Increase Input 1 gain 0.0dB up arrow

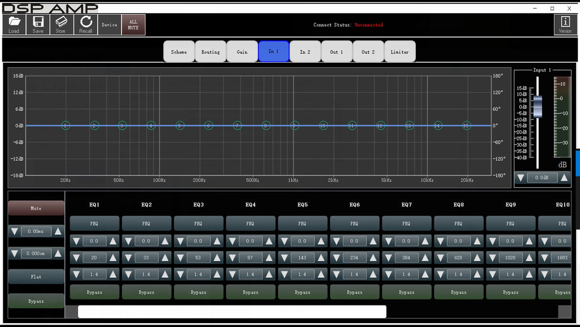(x=564, y=178)
